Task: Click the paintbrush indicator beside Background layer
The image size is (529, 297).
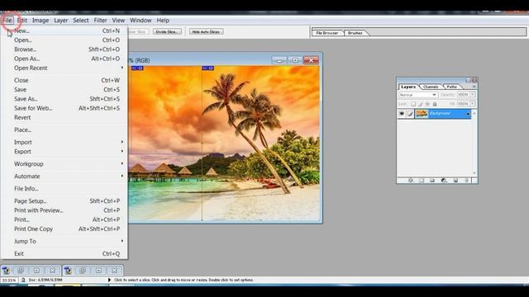Action: (410, 114)
